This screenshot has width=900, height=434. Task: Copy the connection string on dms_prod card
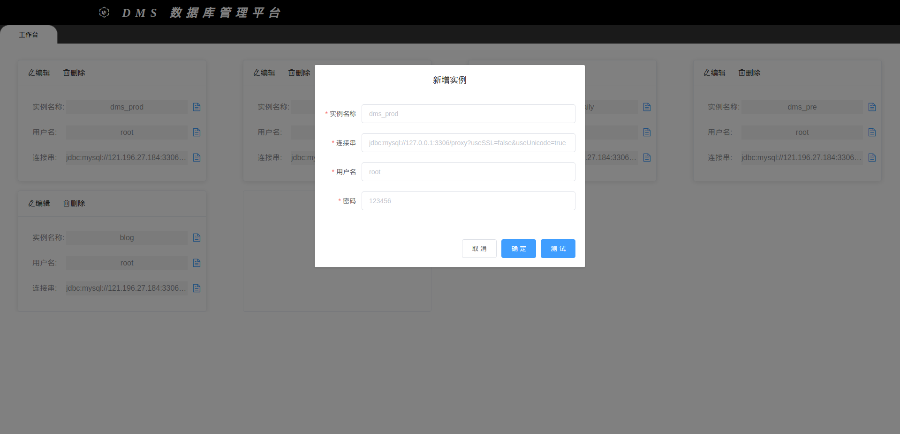point(197,158)
